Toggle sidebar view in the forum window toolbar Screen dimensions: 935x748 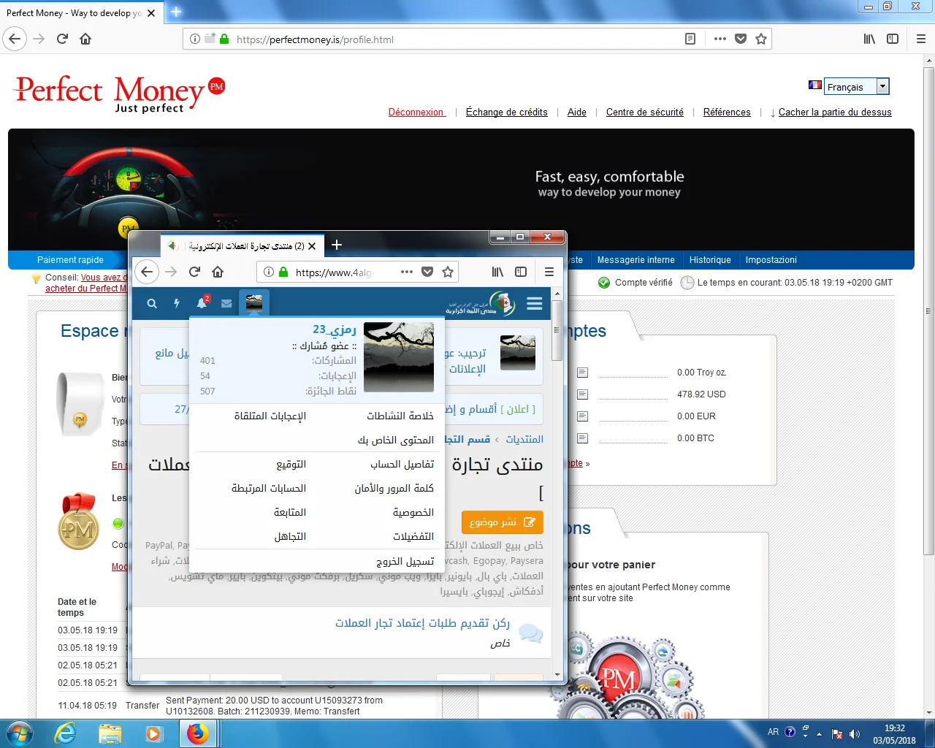coord(521,272)
